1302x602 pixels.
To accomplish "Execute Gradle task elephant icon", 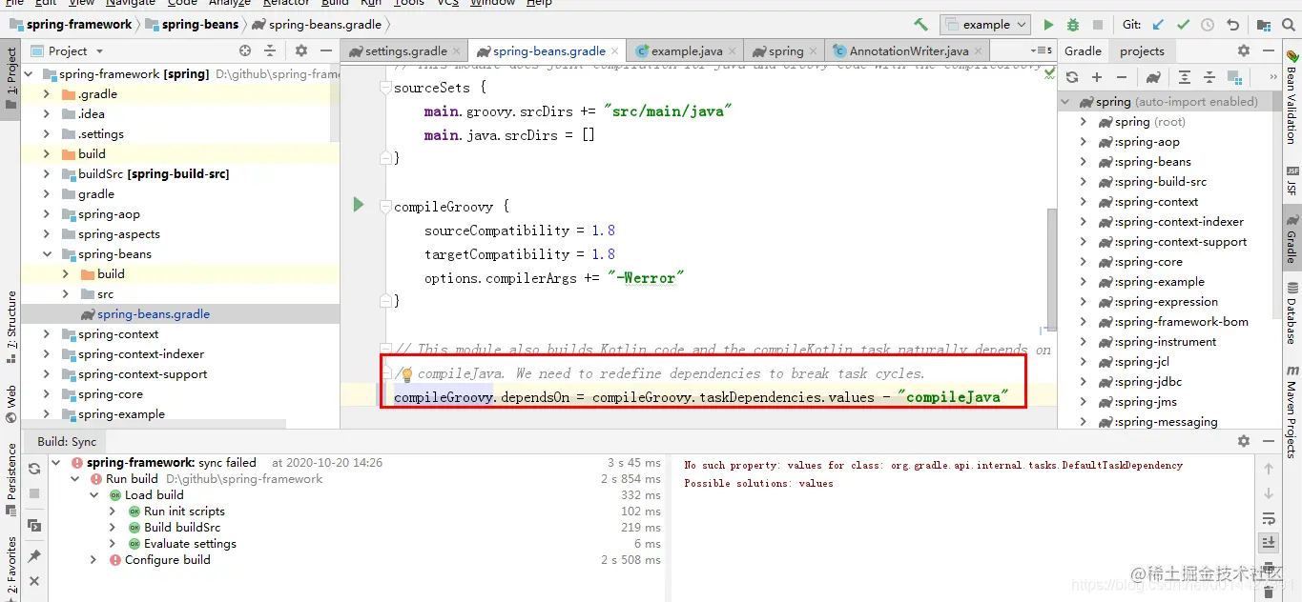I will coord(1153,77).
